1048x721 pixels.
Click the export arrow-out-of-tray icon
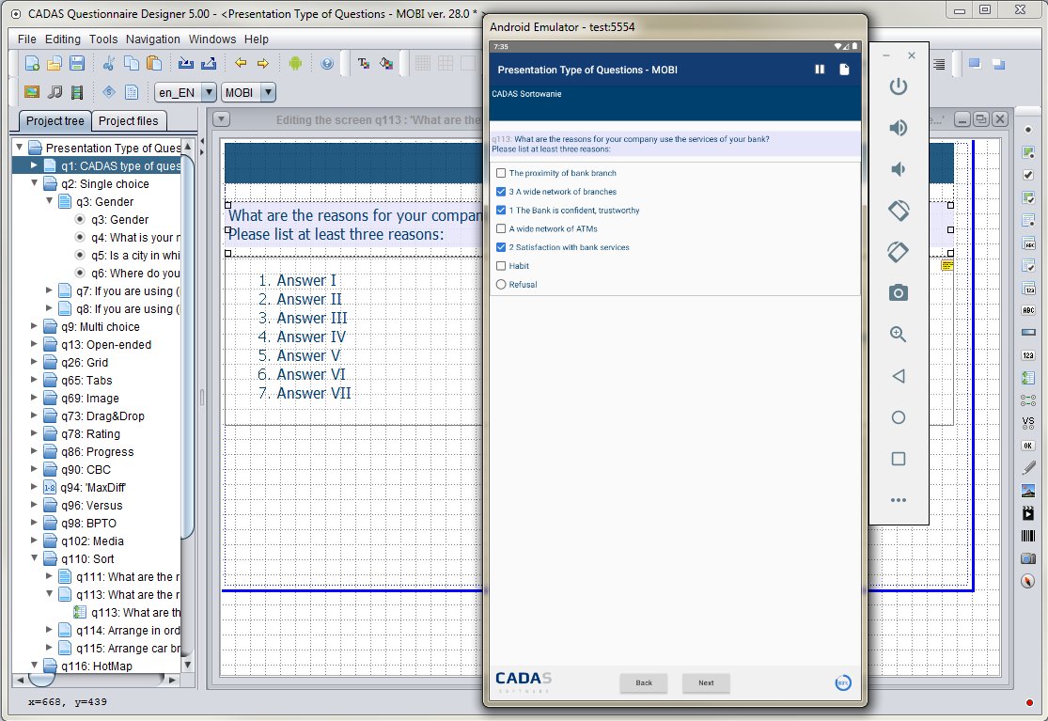click(209, 64)
